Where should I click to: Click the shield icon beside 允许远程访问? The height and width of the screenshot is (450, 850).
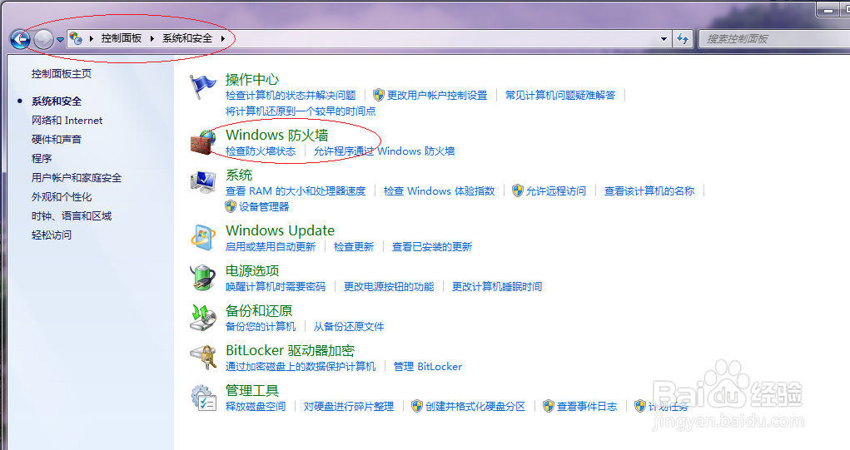pyautogui.click(x=518, y=190)
